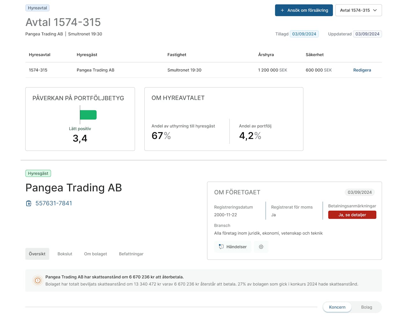Viewport: 408px width, 318px height.
Task: Click the red Ja, se detaljer button
Action: coord(352,215)
